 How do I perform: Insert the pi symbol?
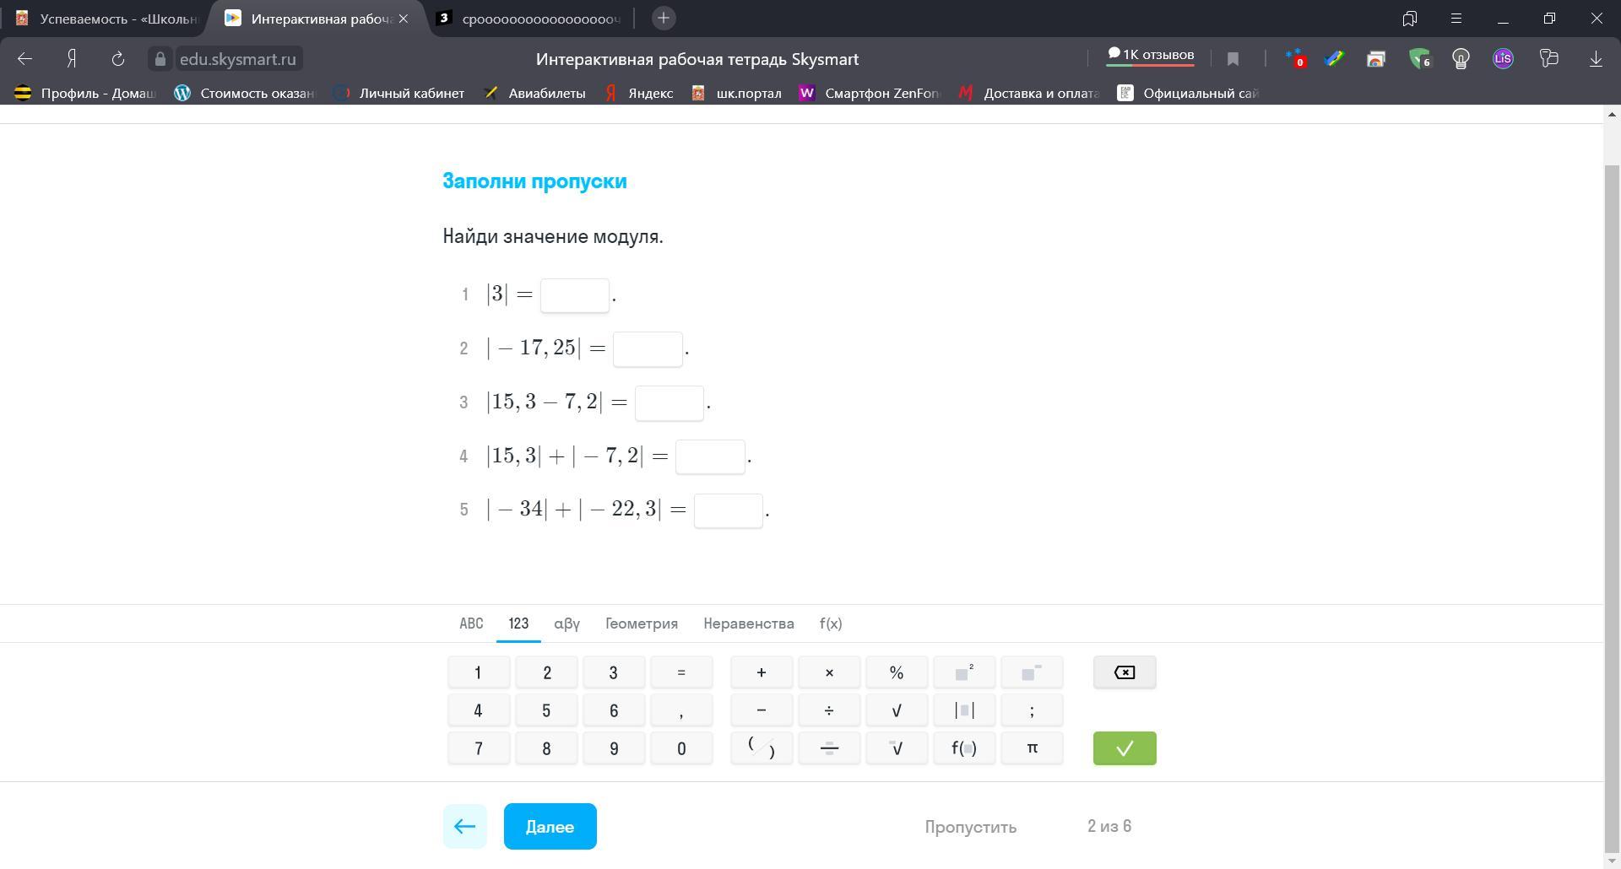coord(1032,748)
